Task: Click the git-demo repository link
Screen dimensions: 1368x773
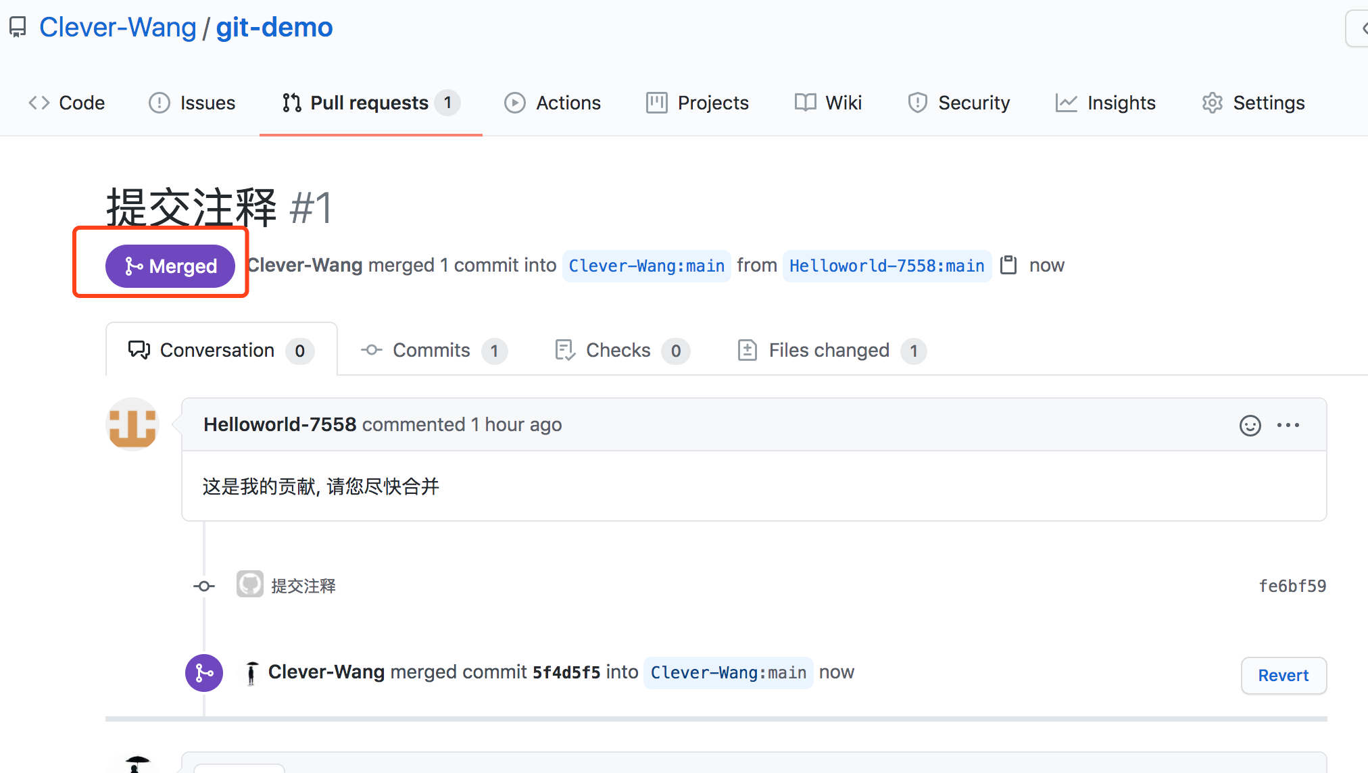Action: 274,26
